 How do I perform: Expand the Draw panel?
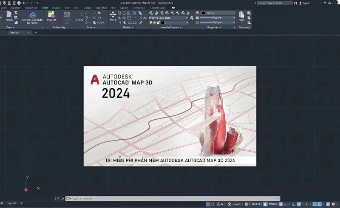point(91,27)
